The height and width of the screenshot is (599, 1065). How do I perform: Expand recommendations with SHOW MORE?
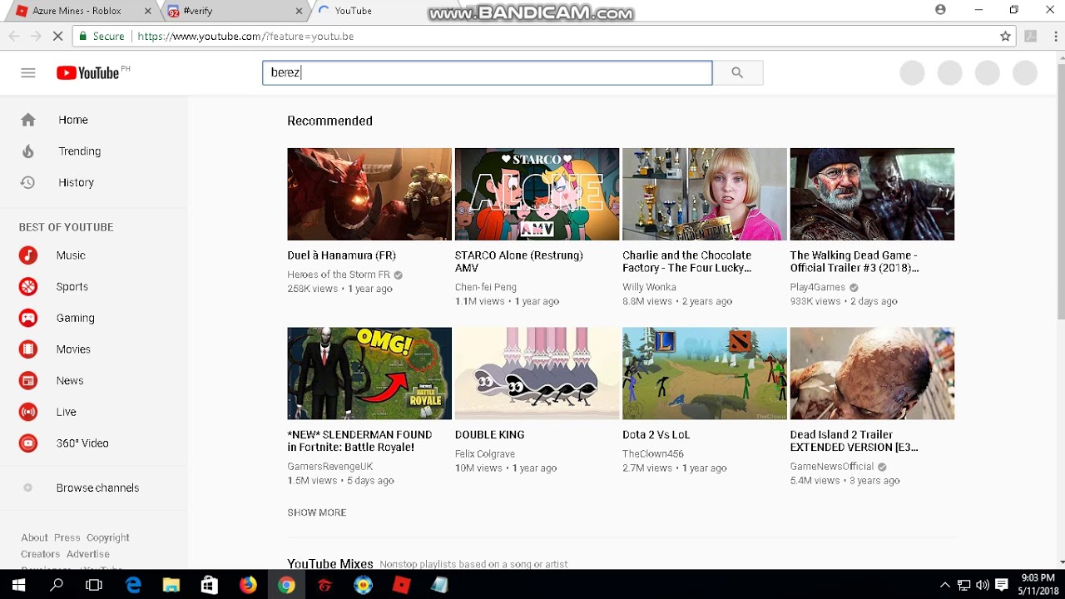(317, 512)
